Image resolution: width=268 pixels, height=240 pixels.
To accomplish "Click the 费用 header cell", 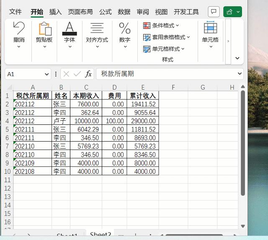I will tap(114, 95).
